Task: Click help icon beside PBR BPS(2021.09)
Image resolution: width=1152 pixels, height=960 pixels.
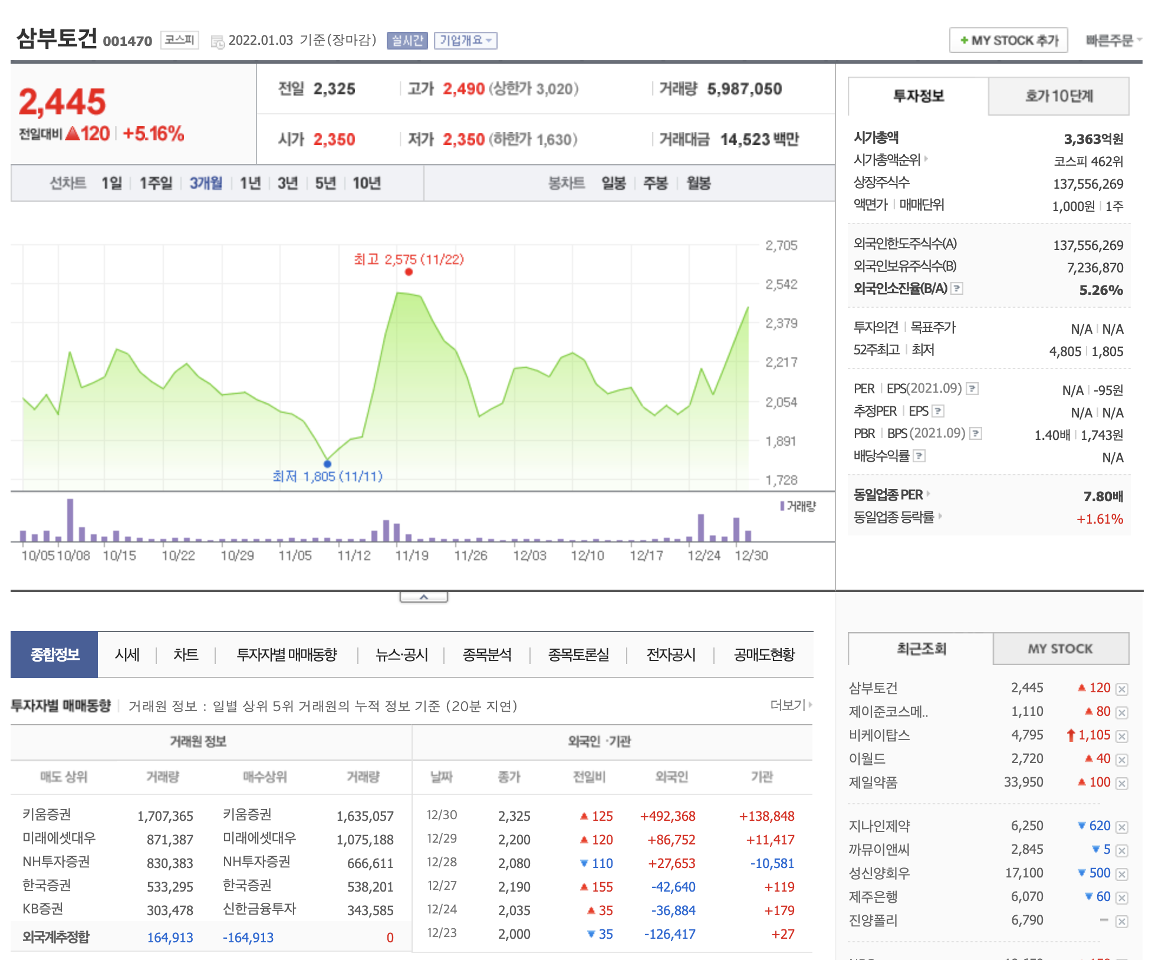Action: [976, 433]
